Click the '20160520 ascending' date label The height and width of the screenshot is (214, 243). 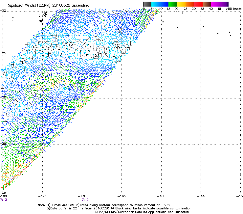pyautogui.click(x=71, y=6)
